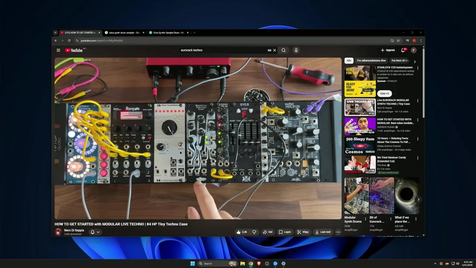Open the install/cast icon in address bar

point(392,41)
